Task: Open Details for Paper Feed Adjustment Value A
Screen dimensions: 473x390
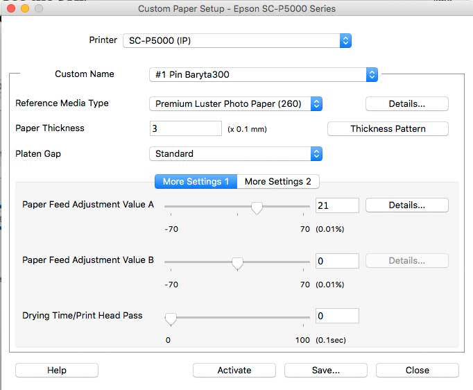Action: click(406, 205)
